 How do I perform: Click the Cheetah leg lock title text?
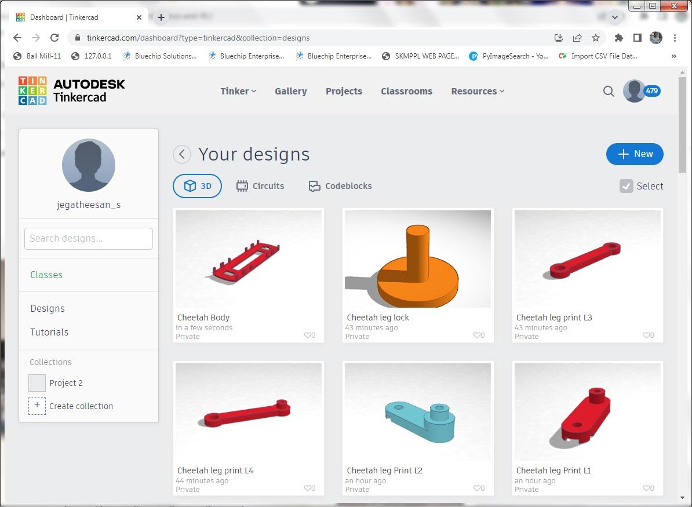[x=378, y=318]
